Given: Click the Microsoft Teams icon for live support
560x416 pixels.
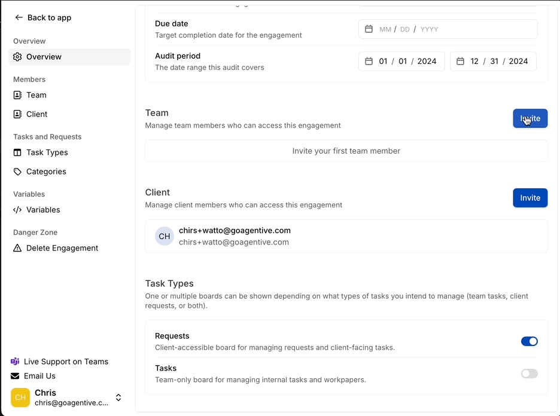Looking at the screenshot, I should tap(15, 362).
